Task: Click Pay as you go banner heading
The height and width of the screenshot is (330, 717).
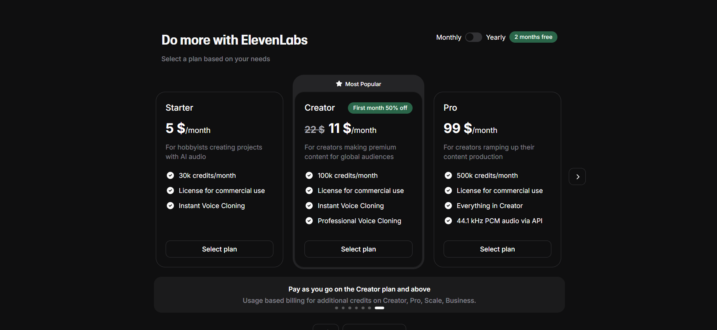Action: (x=359, y=289)
